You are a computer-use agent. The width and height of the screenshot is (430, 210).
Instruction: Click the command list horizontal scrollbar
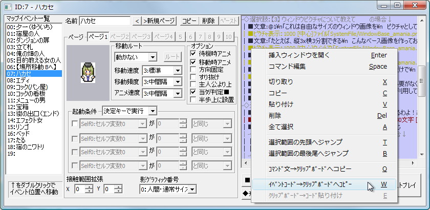330,163
